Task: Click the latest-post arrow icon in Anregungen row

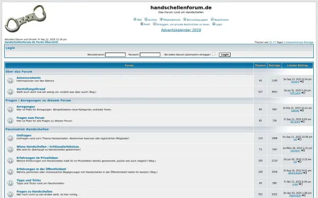Action: [302, 110]
